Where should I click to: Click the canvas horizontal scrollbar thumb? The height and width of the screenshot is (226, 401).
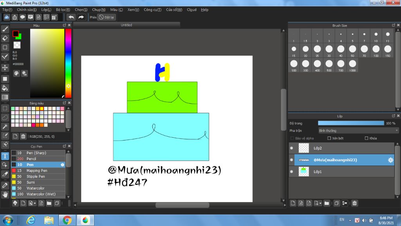point(182,205)
